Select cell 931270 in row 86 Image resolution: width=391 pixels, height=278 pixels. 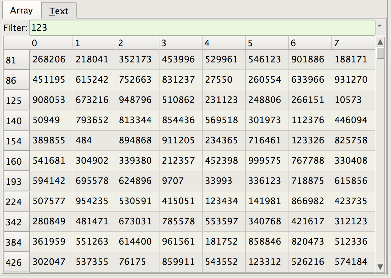pyautogui.click(x=353, y=80)
